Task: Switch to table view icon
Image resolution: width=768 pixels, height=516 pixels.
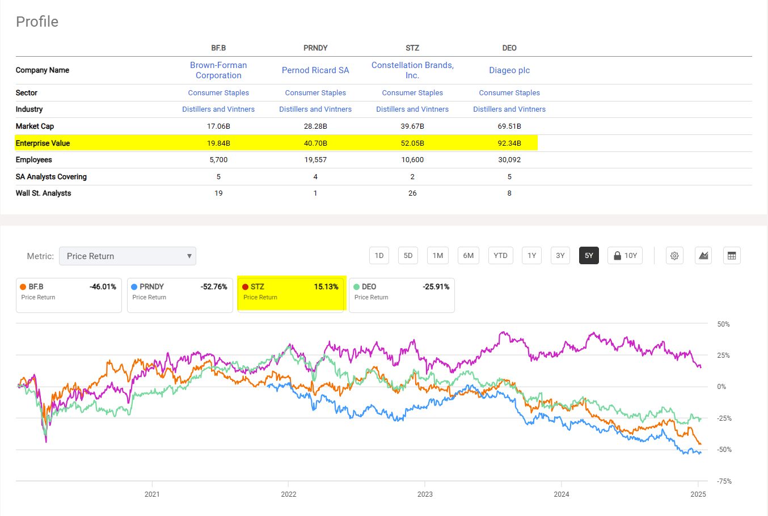Action: click(x=732, y=256)
